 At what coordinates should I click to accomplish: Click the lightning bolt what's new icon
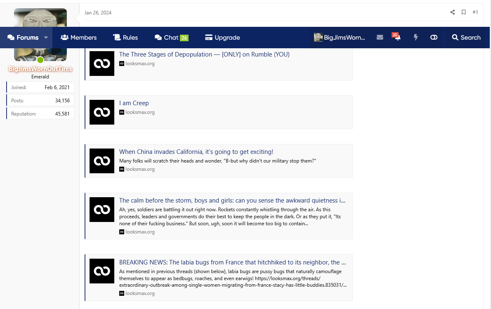tap(415, 38)
